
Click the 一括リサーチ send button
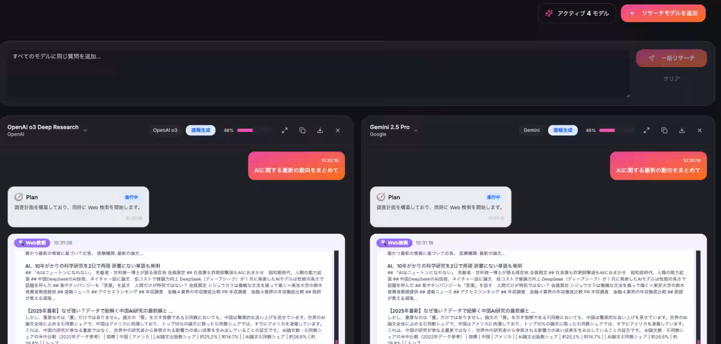(671, 58)
